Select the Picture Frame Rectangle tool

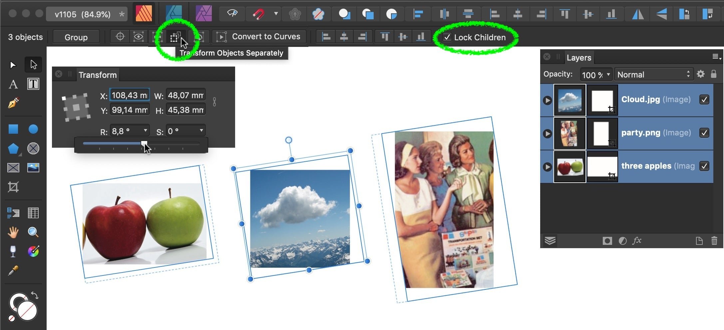coord(13,168)
